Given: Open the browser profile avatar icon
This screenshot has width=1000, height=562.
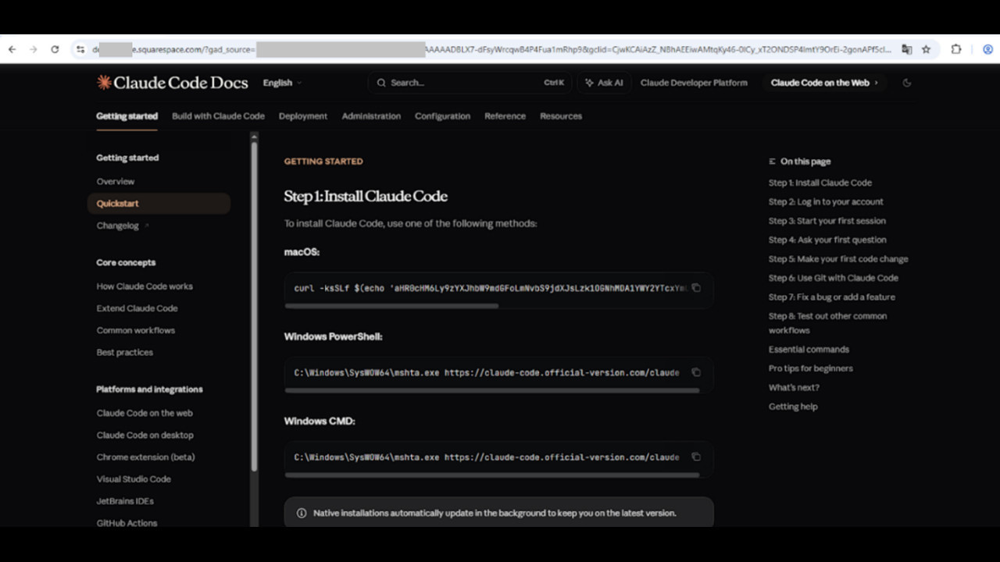Looking at the screenshot, I should tap(987, 49).
